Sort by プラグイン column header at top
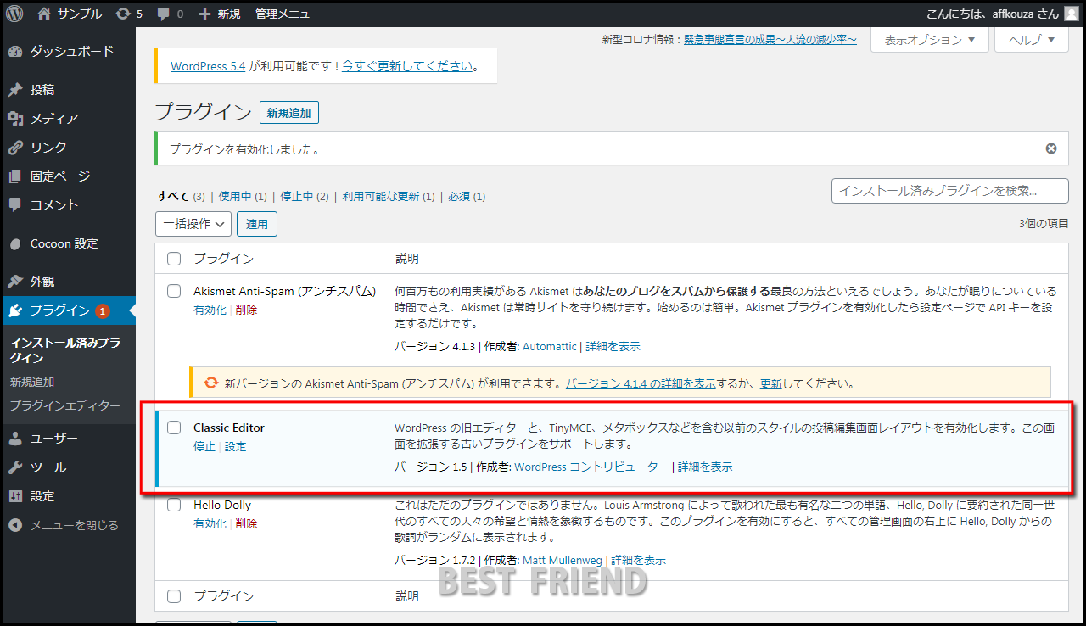The width and height of the screenshot is (1086, 626). 223,259
